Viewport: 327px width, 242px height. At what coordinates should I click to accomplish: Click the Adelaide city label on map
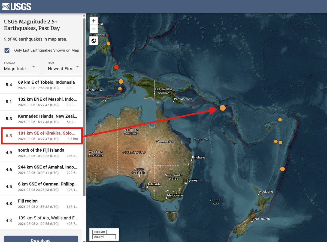click(x=154, y=184)
